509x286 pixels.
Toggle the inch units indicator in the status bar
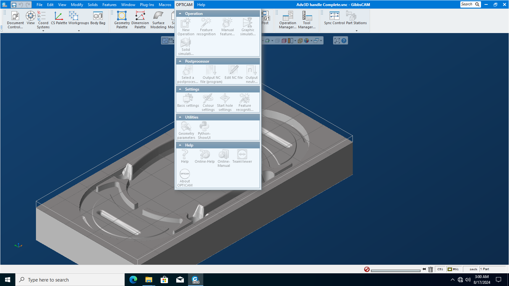(473, 269)
